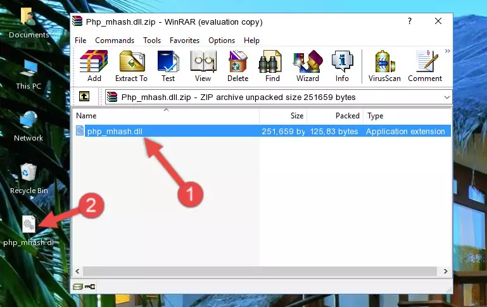Start VirusScan on the archive
This screenshot has width=487, height=307.
coord(384,66)
